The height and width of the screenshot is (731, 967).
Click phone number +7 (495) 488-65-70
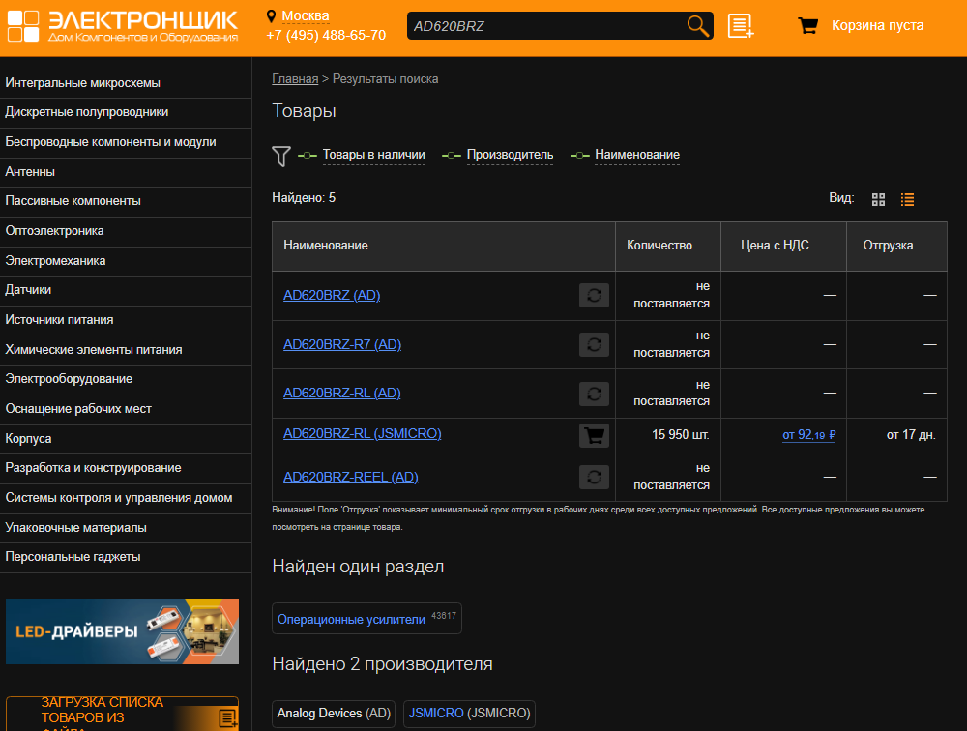[x=326, y=35]
